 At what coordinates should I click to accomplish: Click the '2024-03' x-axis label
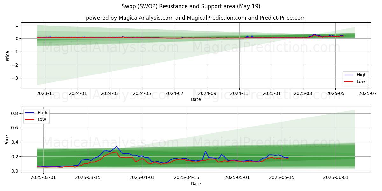pyautogui.click(x=110, y=94)
